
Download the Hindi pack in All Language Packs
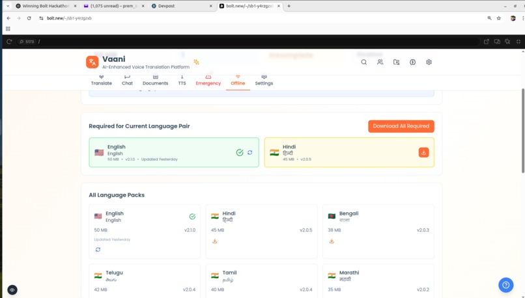point(214,241)
